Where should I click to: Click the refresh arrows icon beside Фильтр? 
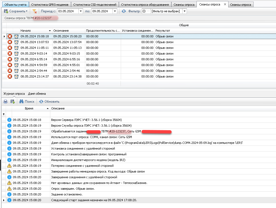tap(124, 11)
